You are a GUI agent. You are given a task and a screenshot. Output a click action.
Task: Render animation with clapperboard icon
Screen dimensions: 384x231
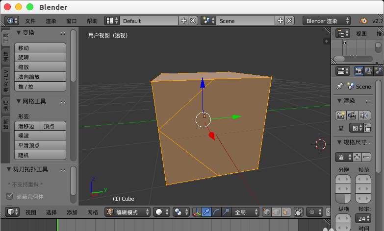[352, 115]
